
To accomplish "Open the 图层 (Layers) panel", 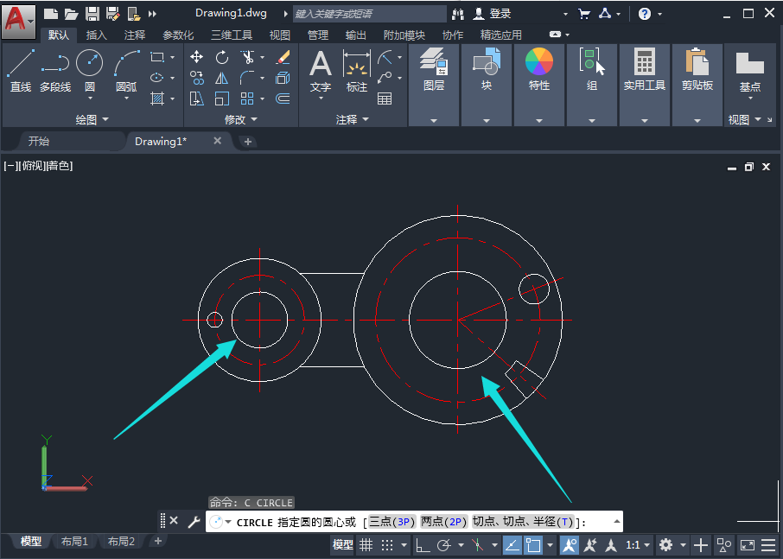I will [x=434, y=70].
